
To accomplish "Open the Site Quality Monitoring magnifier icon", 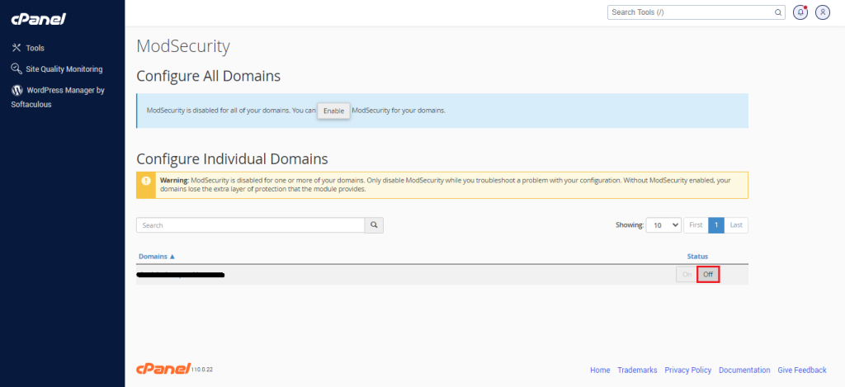I will click(17, 69).
